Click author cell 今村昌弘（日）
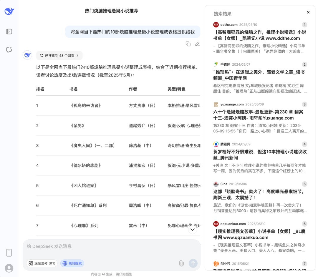This screenshot has height=277, width=318. [x=143, y=185]
